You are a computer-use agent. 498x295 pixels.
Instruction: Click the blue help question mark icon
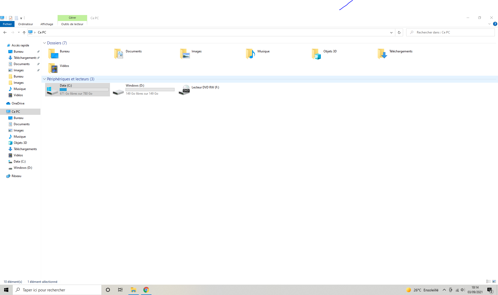coord(495,24)
